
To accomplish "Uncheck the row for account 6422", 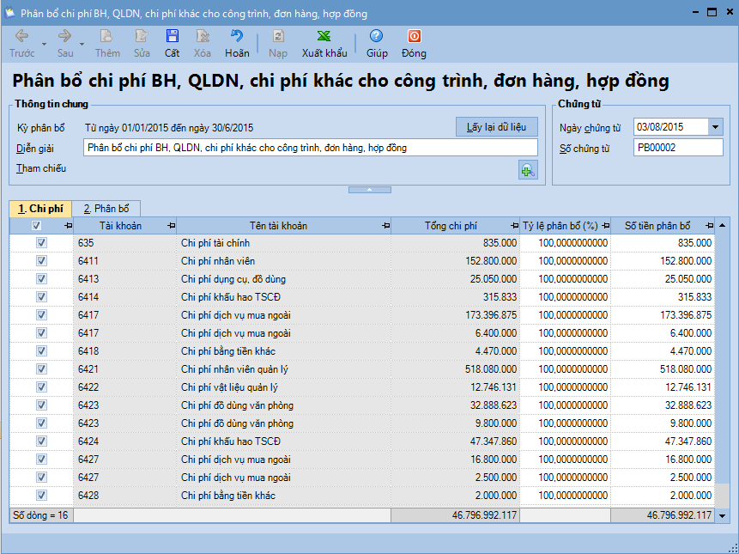I will pos(41,387).
